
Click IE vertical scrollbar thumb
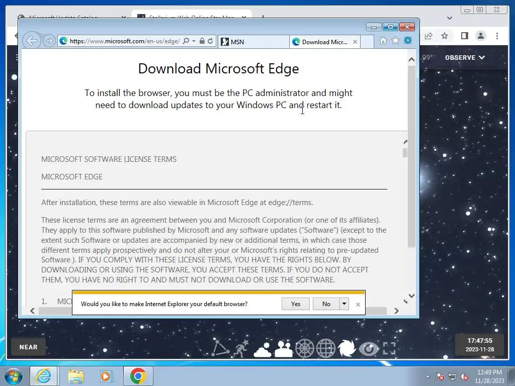(411, 156)
